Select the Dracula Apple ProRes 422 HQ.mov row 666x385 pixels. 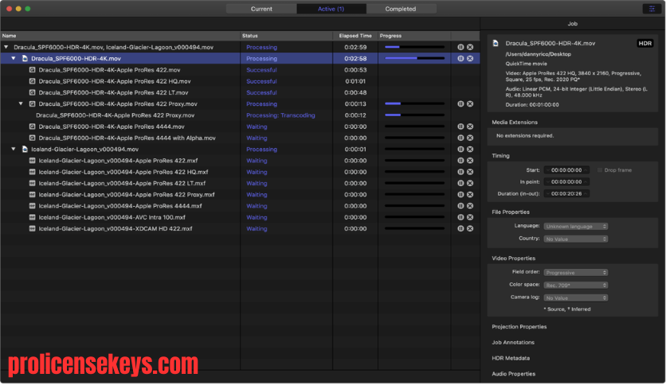(x=240, y=81)
